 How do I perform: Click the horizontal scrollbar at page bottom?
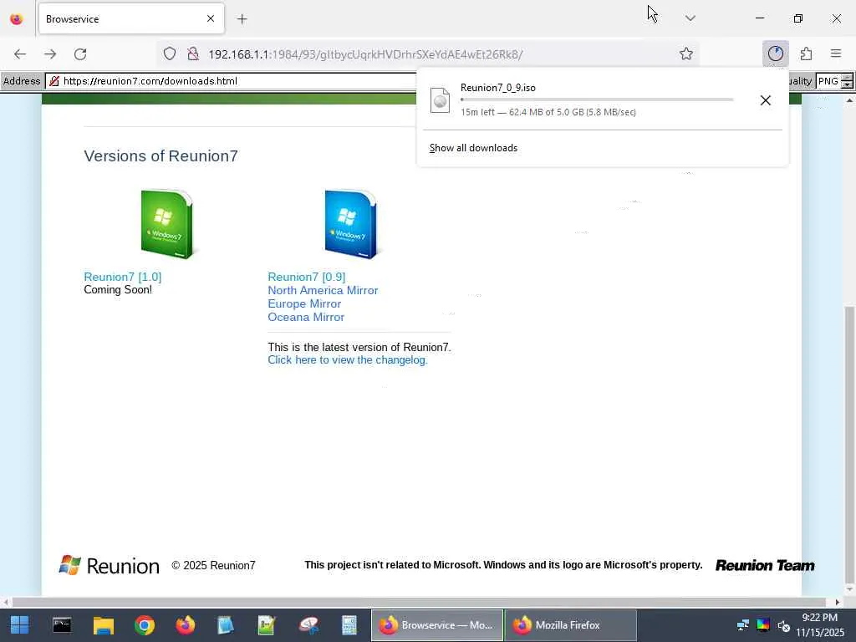click(420, 602)
